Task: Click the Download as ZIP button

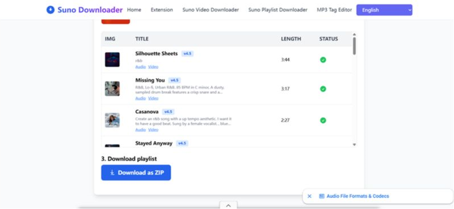Action: 136,173
